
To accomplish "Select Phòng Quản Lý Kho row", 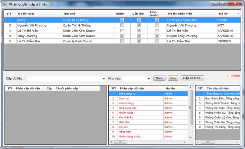I will (x=218, y=118).
